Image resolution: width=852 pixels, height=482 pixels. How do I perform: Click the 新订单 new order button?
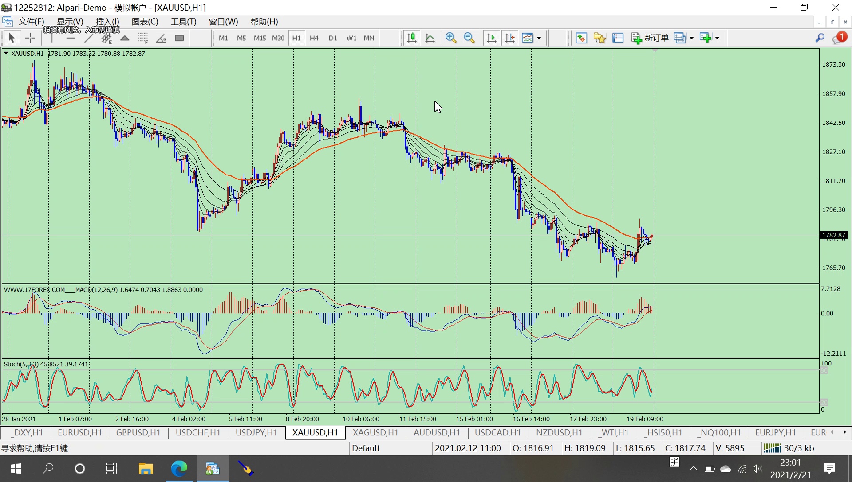pos(650,38)
